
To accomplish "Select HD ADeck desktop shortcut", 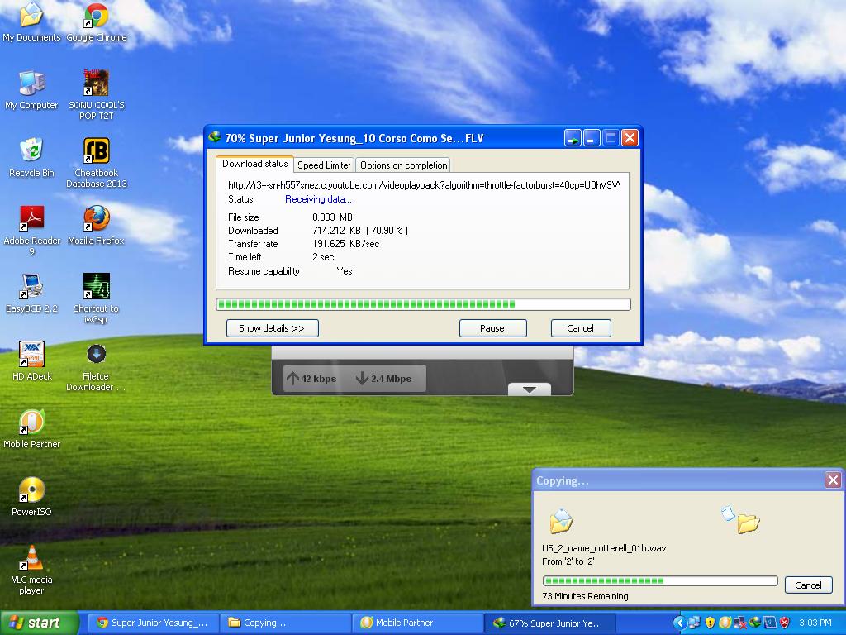I will point(32,360).
